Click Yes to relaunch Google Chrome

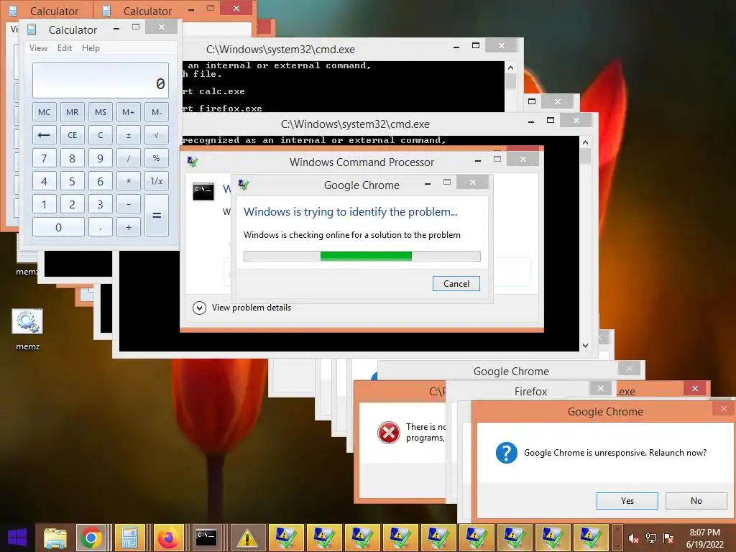point(627,501)
